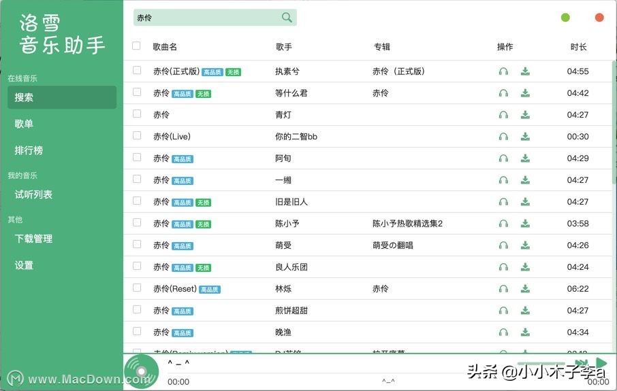The width and height of the screenshot is (617, 391).
Task: Preview the song by 阿旬
Action: (x=503, y=158)
